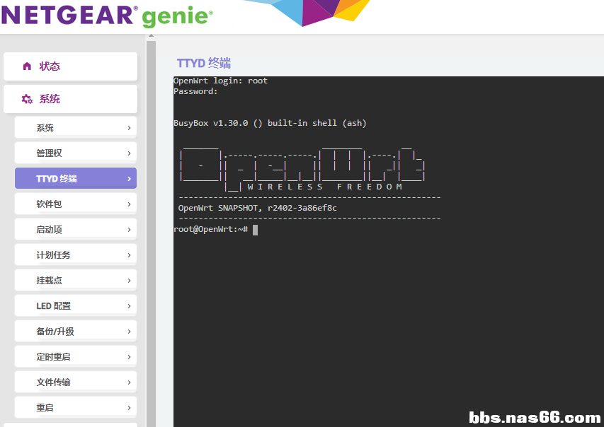
Task: Click the gears icon beside 系统
Action: (27, 100)
